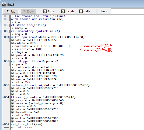Enable the Caller checkbox
Viewport: 144px width, 130px height.
pos(81,11)
